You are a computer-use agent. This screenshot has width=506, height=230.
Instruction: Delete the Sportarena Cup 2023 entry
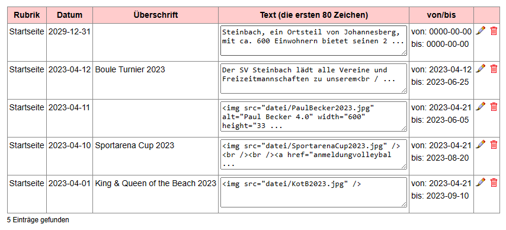tap(494, 145)
